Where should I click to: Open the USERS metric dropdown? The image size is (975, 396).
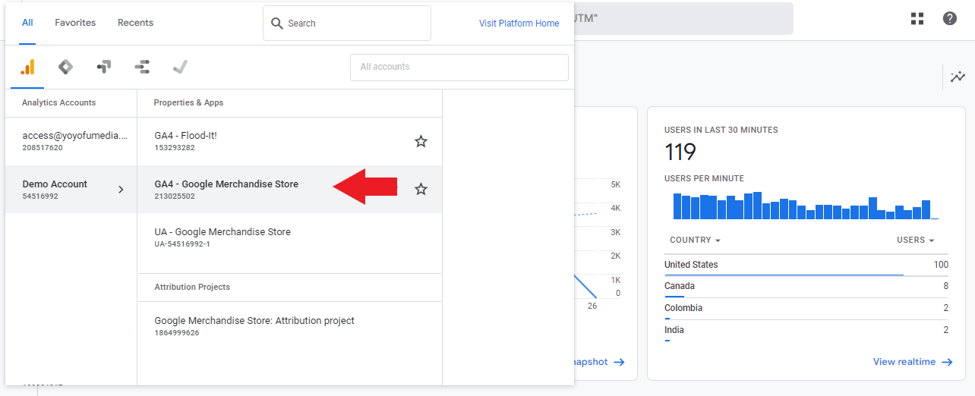click(x=915, y=240)
